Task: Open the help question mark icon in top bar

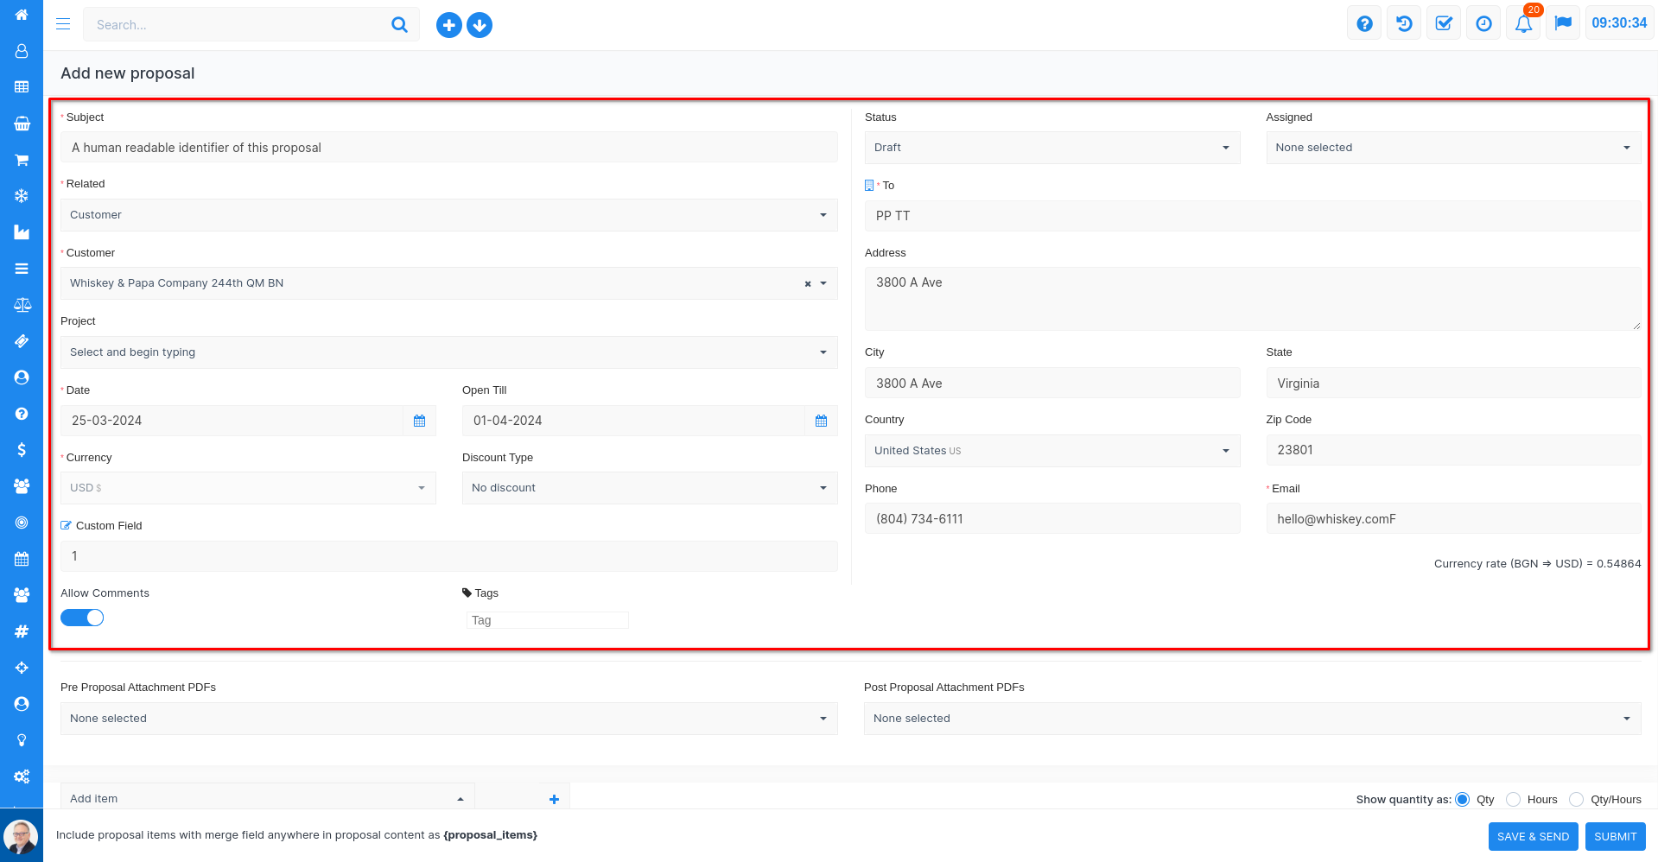Action: pyautogui.click(x=1364, y=24)
